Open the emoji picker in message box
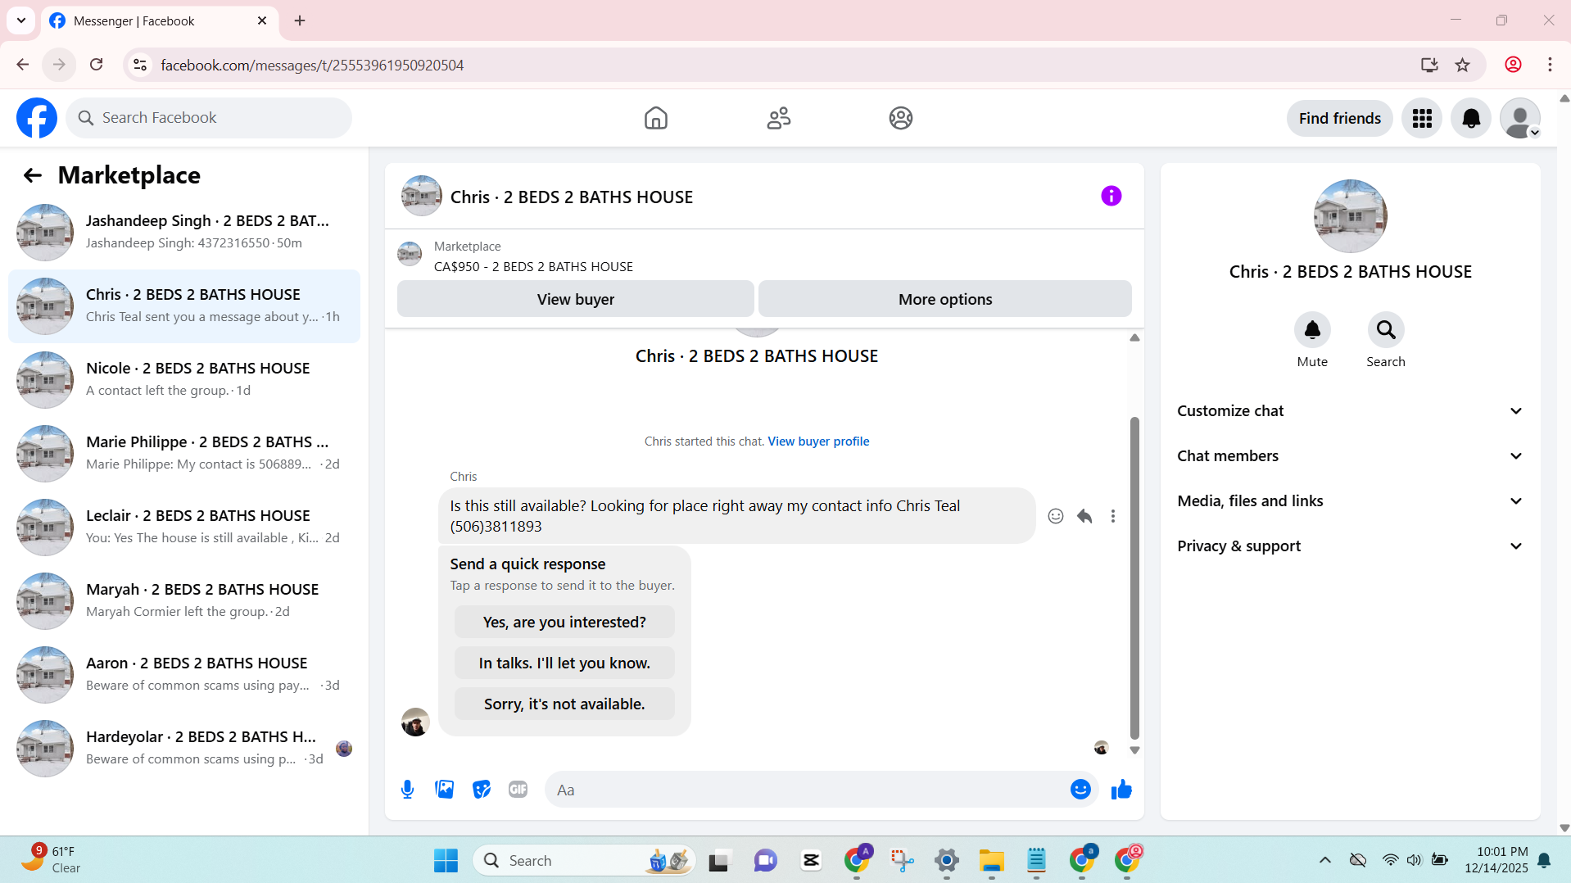This screenshot has width=1571, height=883. point(1080,790)
